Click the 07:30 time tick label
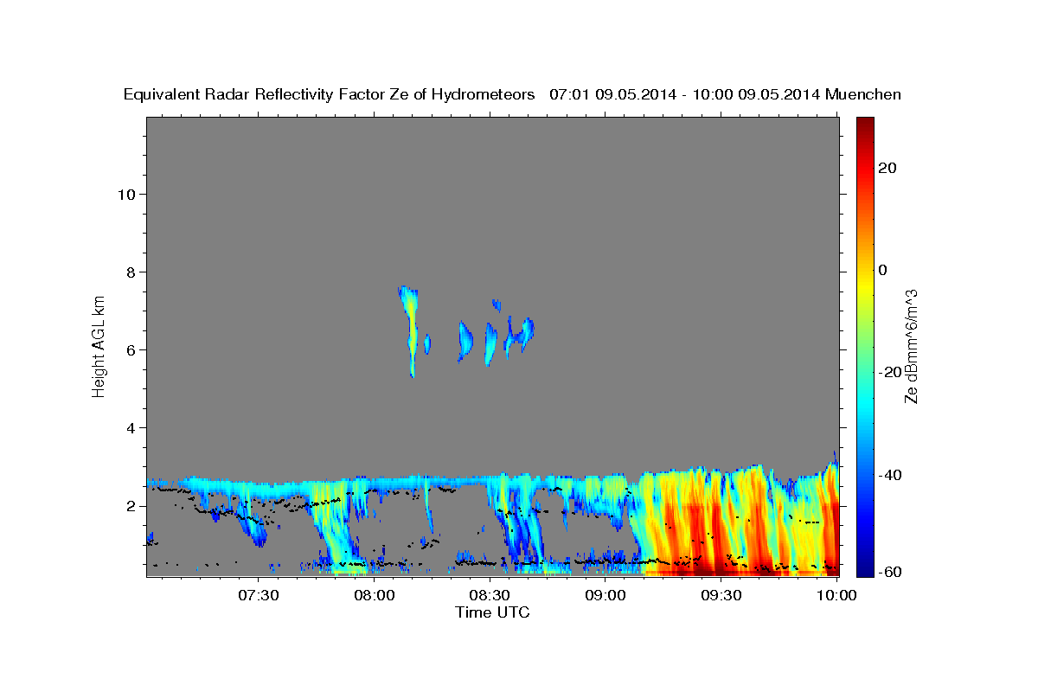 click(x=259, y=595)
